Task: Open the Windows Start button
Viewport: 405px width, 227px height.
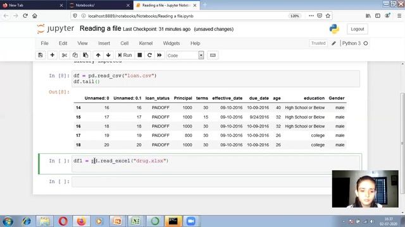Action: pos(8,221)
